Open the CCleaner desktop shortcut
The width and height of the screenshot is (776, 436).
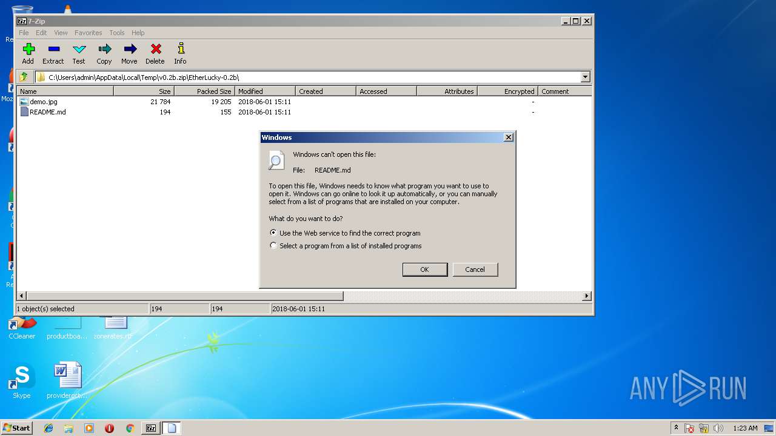(x=22, y=328)
